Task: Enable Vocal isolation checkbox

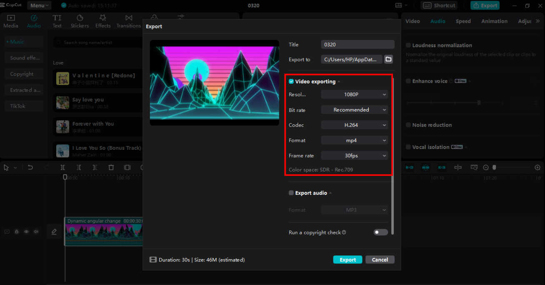Action: (x=408, y=147)
